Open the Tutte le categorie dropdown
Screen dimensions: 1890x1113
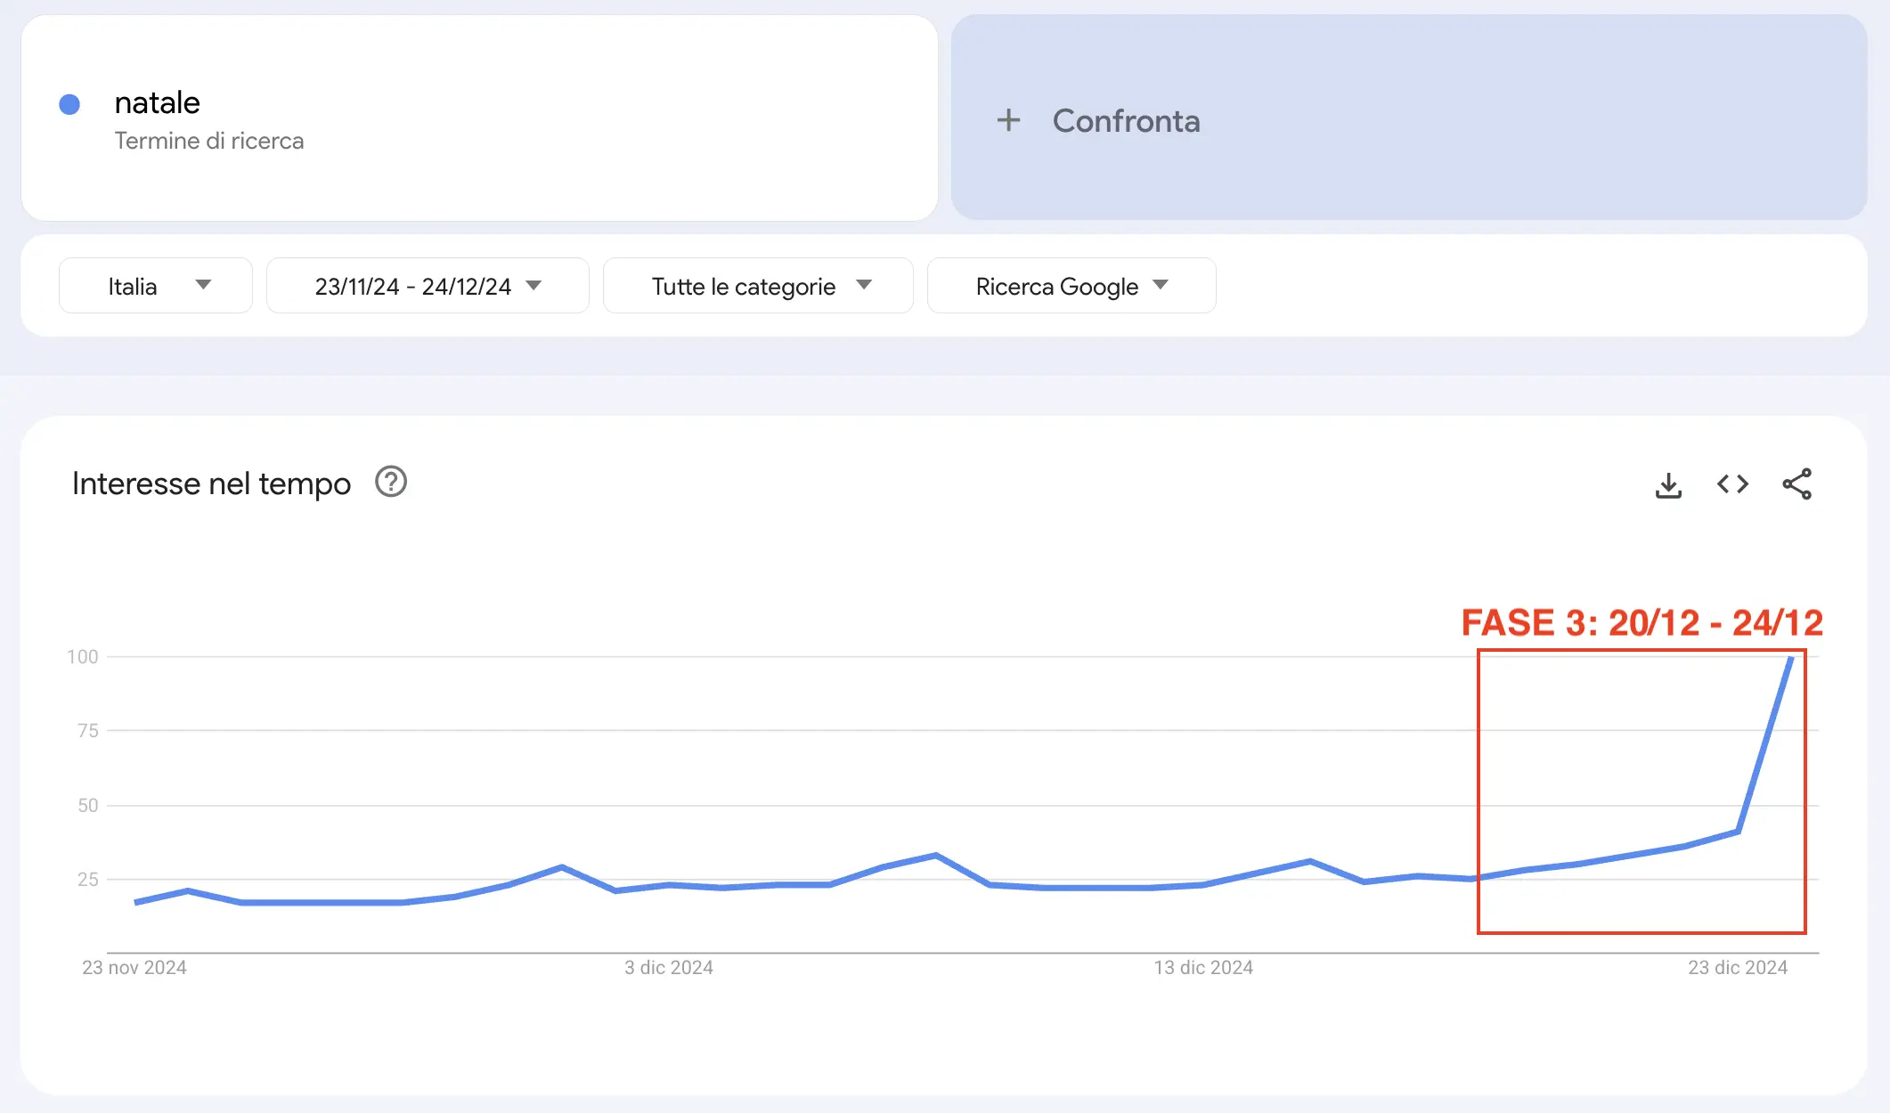point(758,286)
